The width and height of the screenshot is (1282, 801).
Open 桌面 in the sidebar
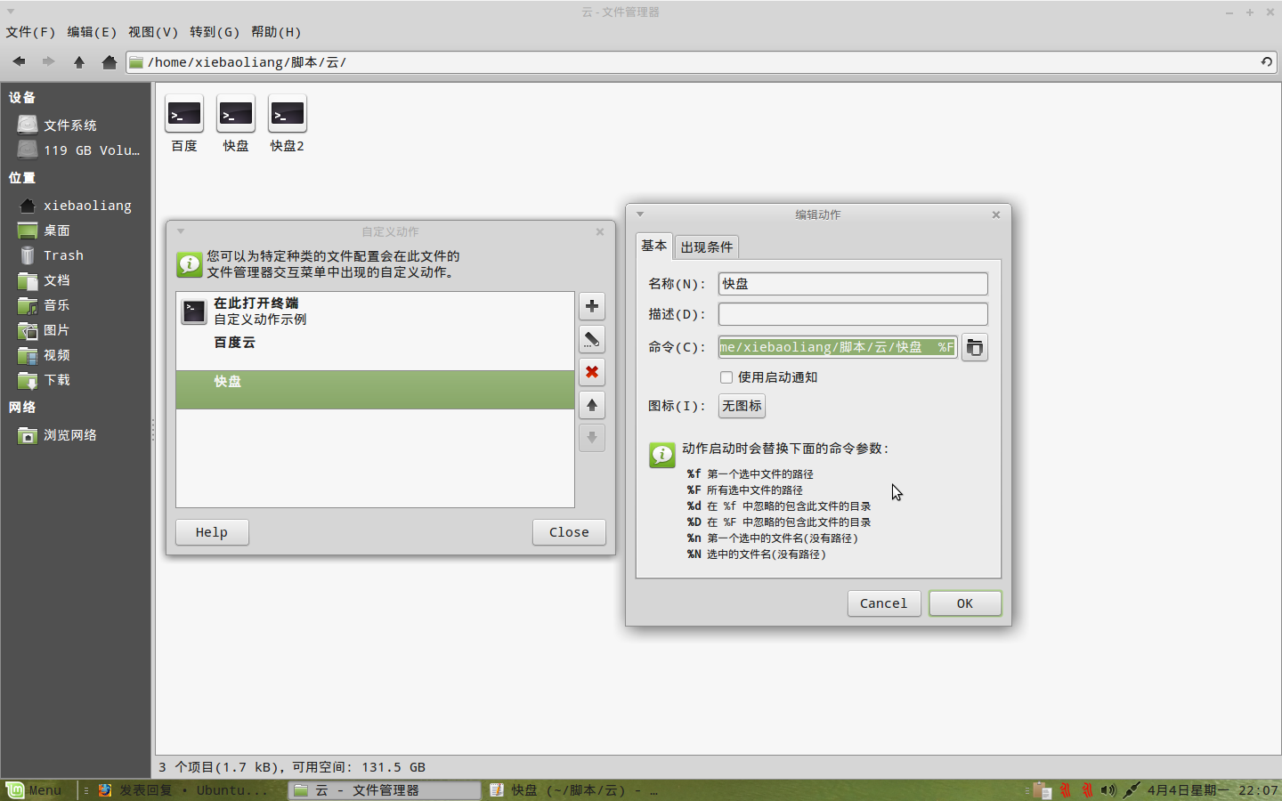pos(45,230)
